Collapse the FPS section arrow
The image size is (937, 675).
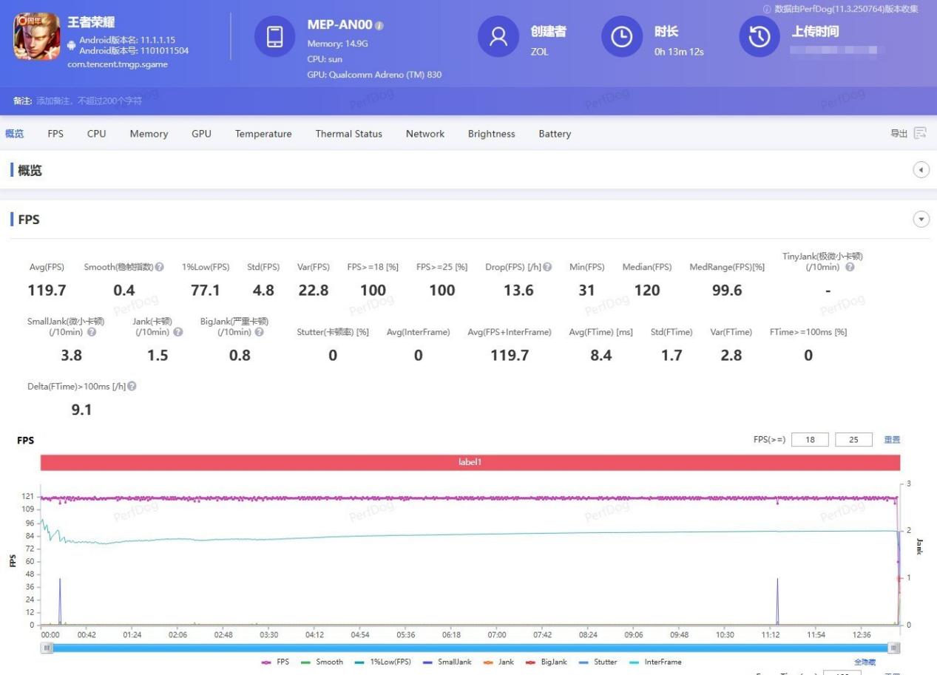tap(921, 220)
